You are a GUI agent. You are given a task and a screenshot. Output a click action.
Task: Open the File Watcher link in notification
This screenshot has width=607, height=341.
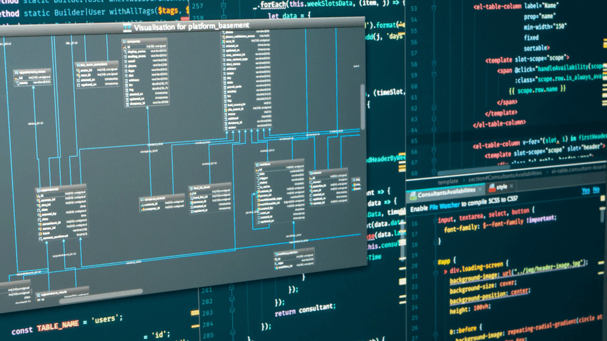[x=445, y=207]
